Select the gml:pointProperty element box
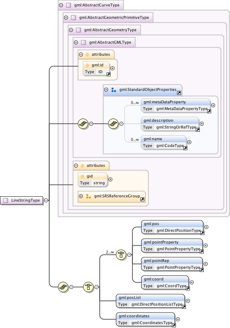Screen dimensions: 230x328 [172, 246]
